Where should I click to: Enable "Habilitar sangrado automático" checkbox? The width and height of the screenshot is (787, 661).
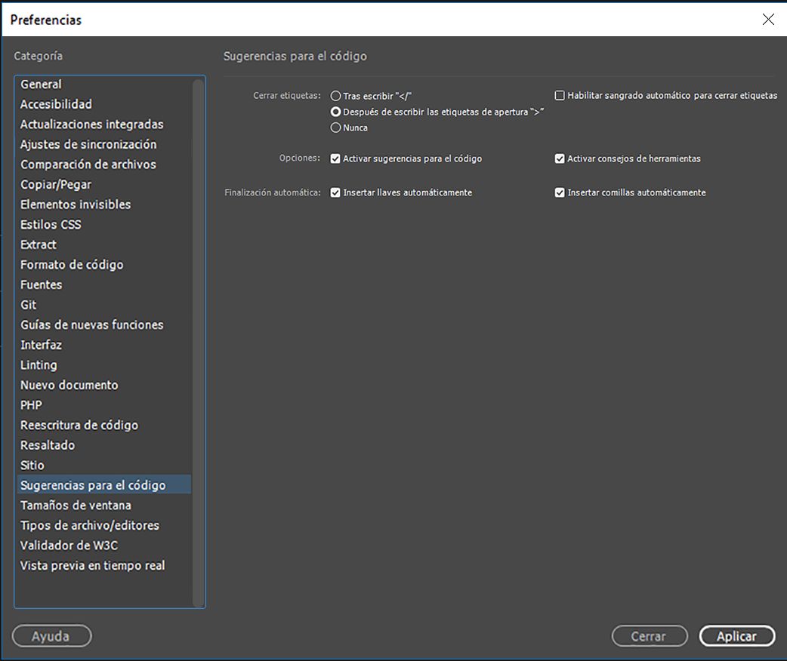click(560, 96)
